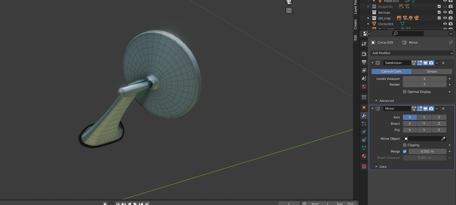Click the pin icon beside Mirror breadcrumb

(x=451, y=43)
